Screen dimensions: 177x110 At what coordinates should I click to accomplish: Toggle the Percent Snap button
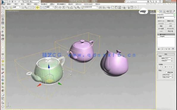(x=75, y=7)
